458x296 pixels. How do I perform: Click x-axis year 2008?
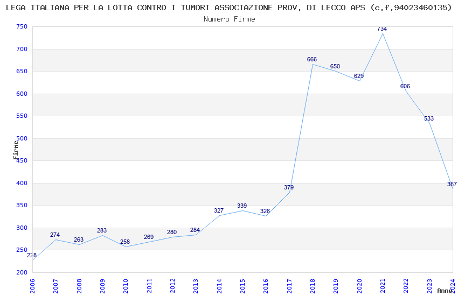coord(79,286)
